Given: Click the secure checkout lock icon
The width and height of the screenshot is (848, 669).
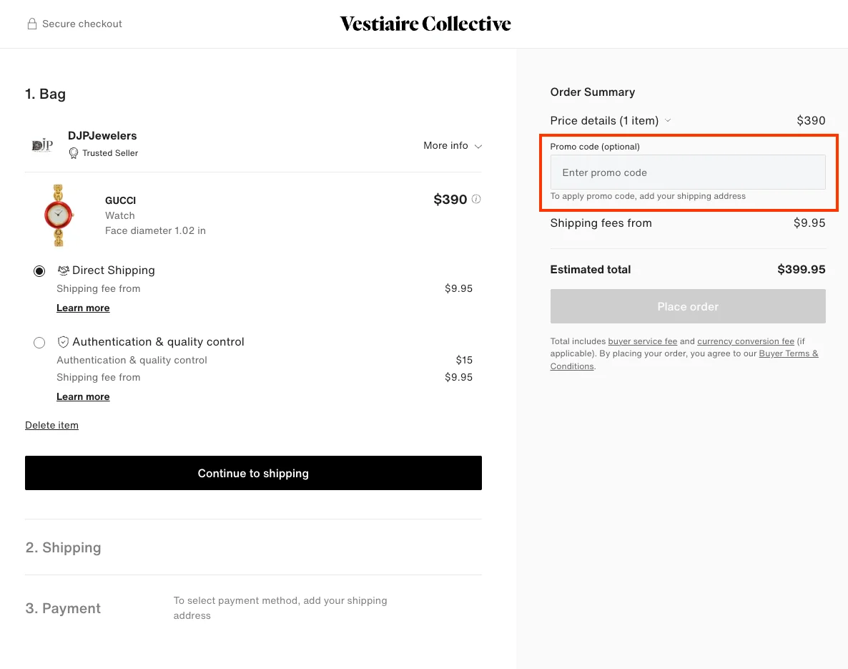Looking at the screenshot, I should pyautogui.click(x=31, y=24).
